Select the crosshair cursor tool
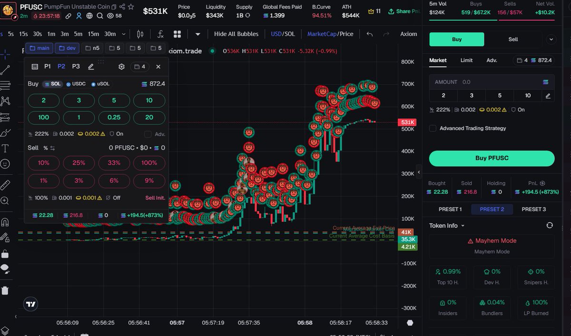The width and height of the screenshot is (571, 336). [5, 54]
